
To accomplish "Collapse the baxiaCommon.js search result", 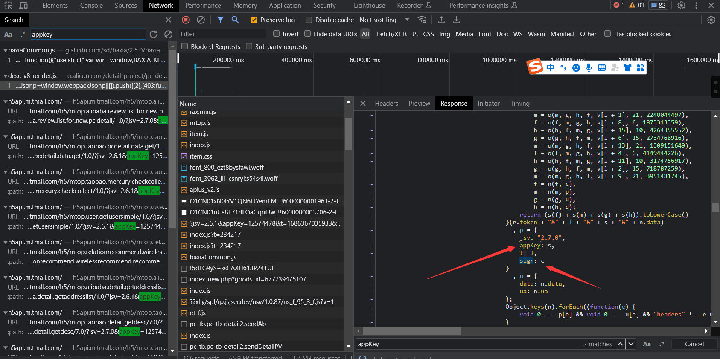I will (5, 50).
